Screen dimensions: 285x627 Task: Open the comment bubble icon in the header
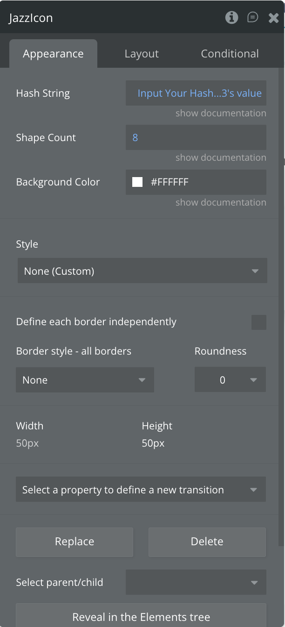[252, 18]
